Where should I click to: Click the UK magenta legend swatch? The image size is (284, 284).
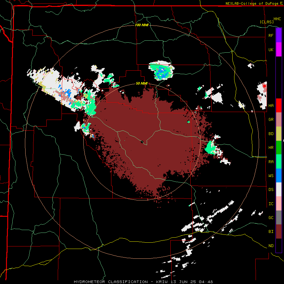pyautogui.click(x=279, y=50)
